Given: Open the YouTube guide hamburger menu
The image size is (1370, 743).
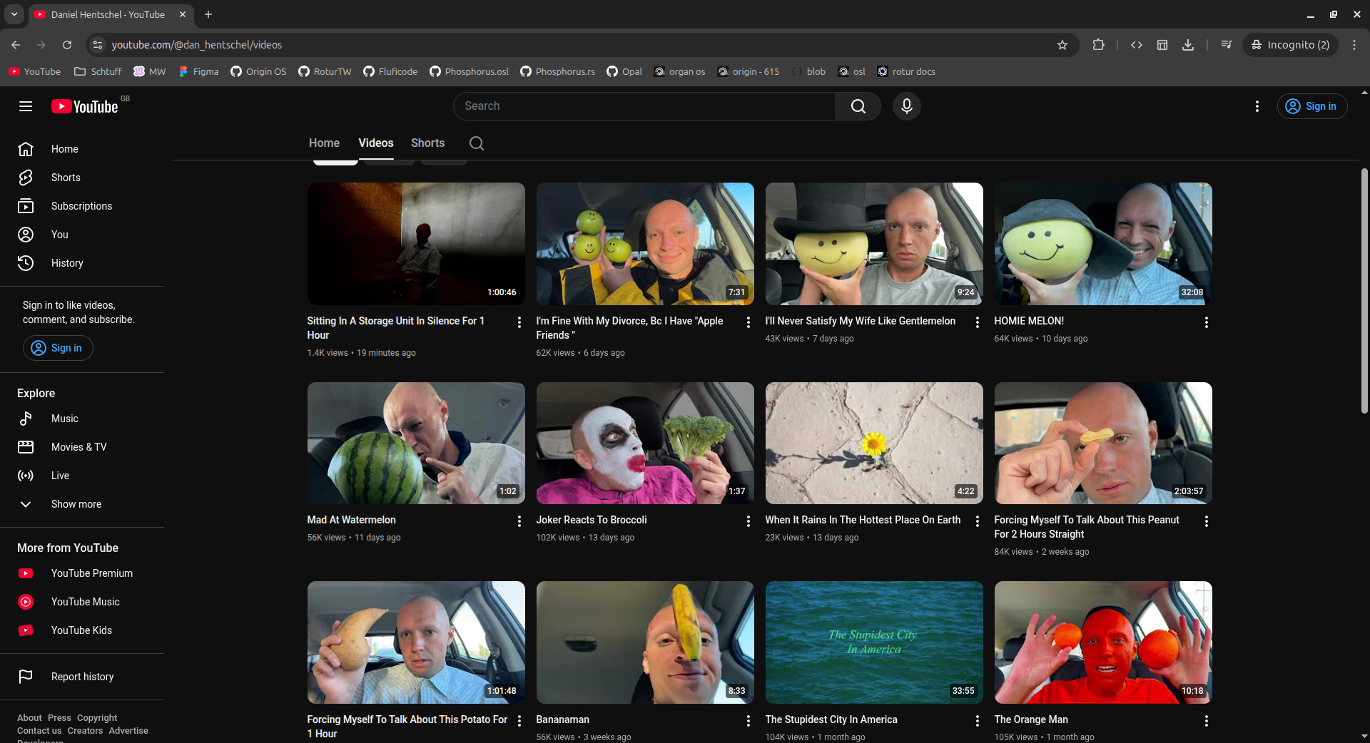Looking at the screenshot, I should click(x=26, y=106).
